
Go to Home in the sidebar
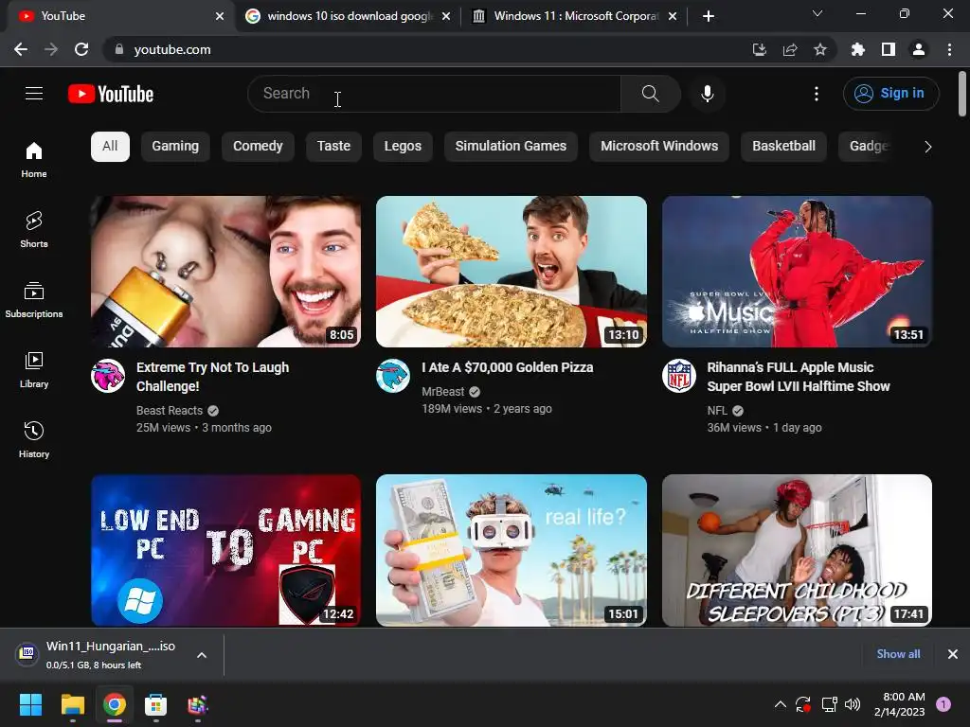click(34, 159)
